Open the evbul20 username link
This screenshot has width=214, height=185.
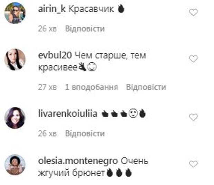(55, 55)
